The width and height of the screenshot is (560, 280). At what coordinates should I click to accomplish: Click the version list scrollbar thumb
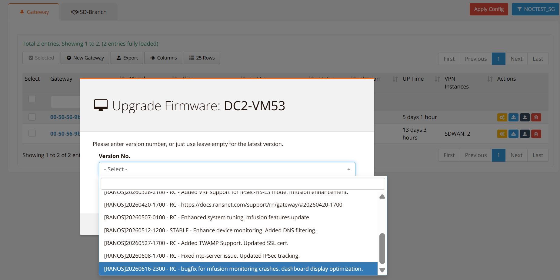pyautogui.click(x=382, y=248)
